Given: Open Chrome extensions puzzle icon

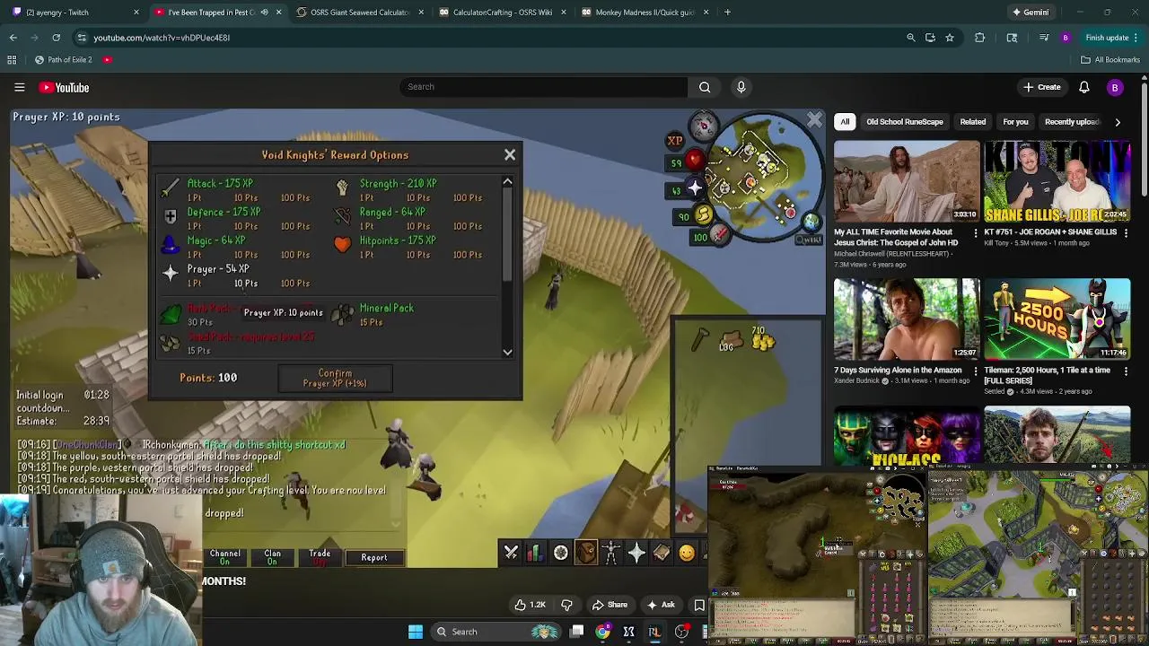Looking at the screenshot, I should (979, 38).
